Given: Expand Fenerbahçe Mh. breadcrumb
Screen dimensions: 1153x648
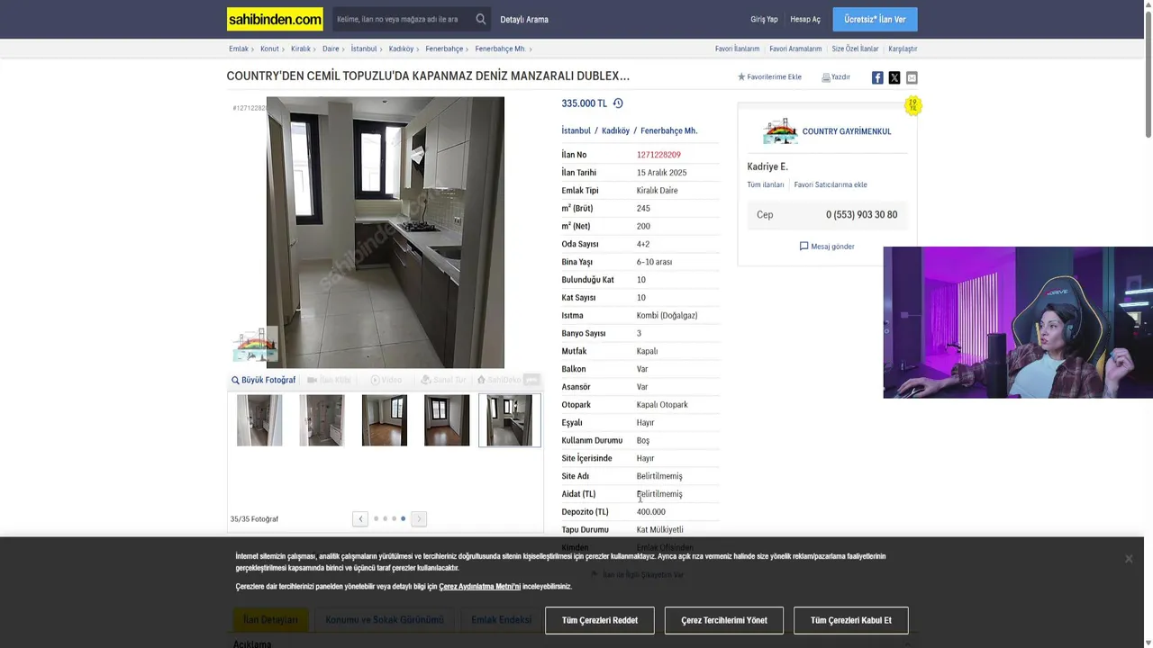Looking at the screenshot, I should click(500, 49).
